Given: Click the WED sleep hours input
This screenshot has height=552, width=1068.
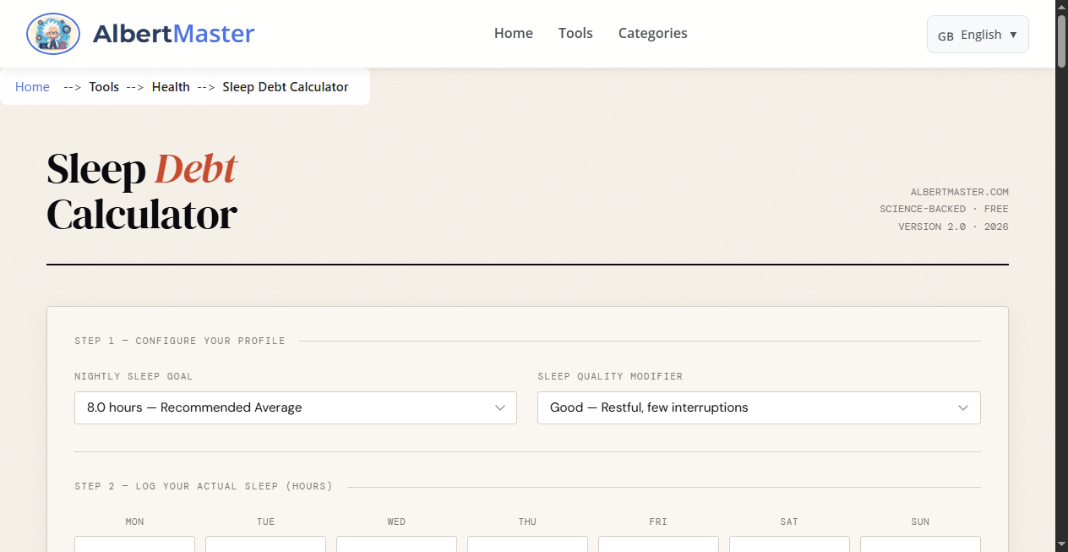Looking at the screenshot, I should tap(396, 547).
